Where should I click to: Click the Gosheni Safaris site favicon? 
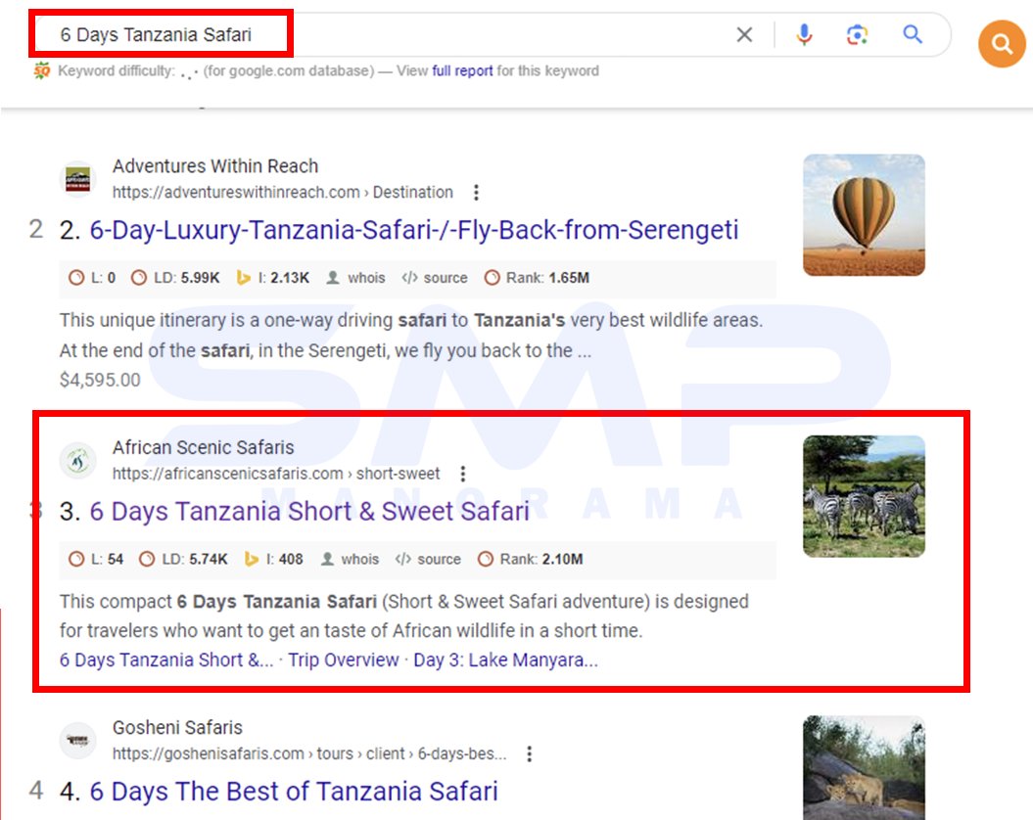(77, 741)
